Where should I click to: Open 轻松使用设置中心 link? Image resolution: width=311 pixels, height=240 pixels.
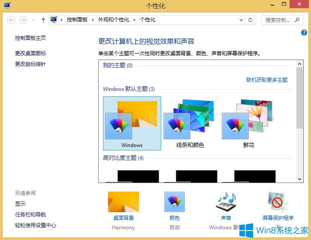(36, 225)
